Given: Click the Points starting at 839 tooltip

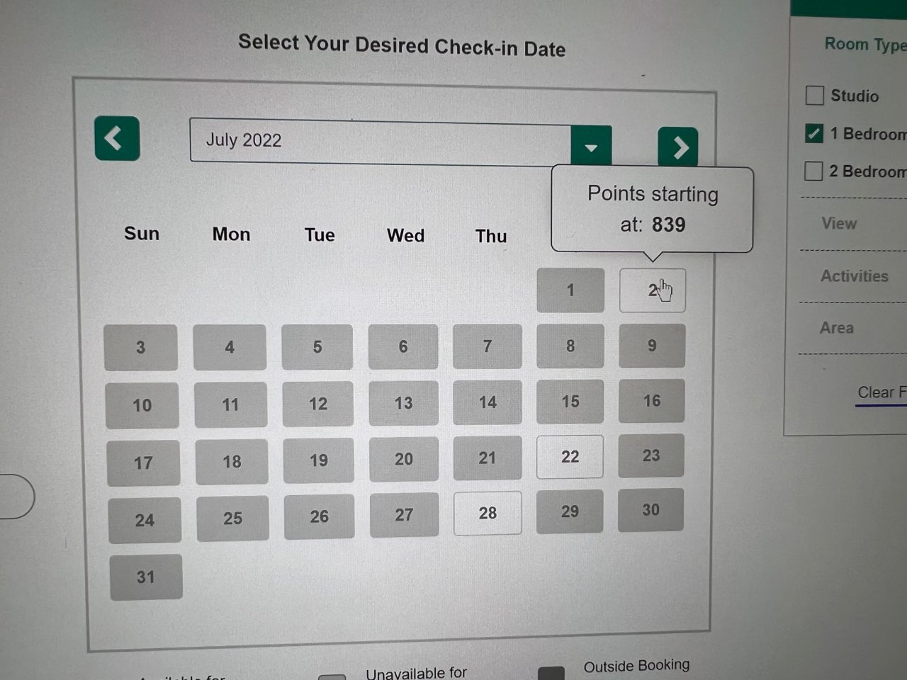Looking at the screenshot, I should click(652, 209).
